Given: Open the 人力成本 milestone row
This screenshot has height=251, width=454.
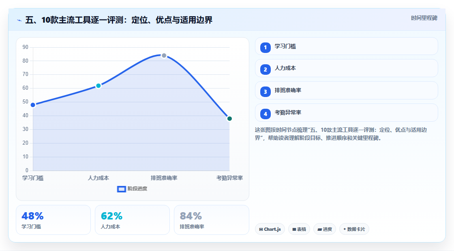Looking at the screenshot, I should pyautogui.click(x=346, y=68).
